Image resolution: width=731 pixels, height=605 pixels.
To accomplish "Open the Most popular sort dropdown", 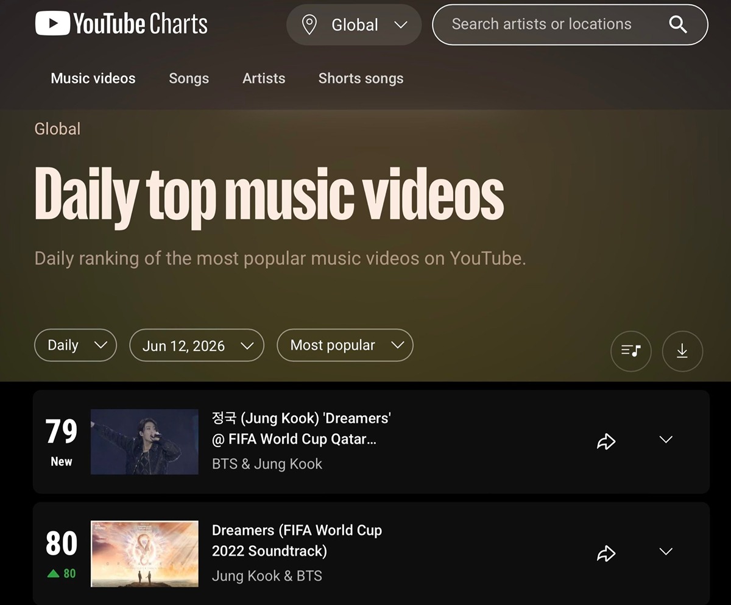I will [x=345, y=345].
